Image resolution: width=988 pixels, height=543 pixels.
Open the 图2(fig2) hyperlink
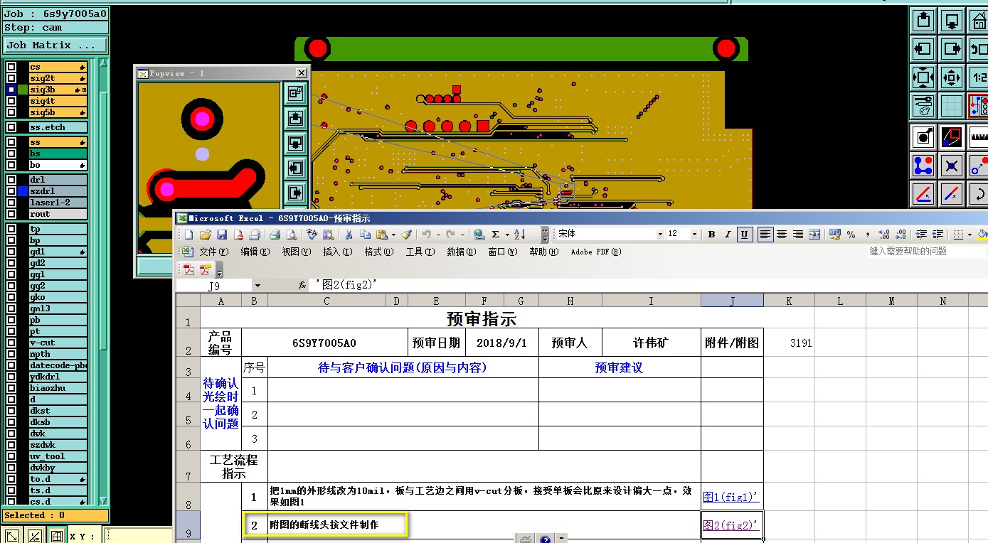(x=731, y=525)
